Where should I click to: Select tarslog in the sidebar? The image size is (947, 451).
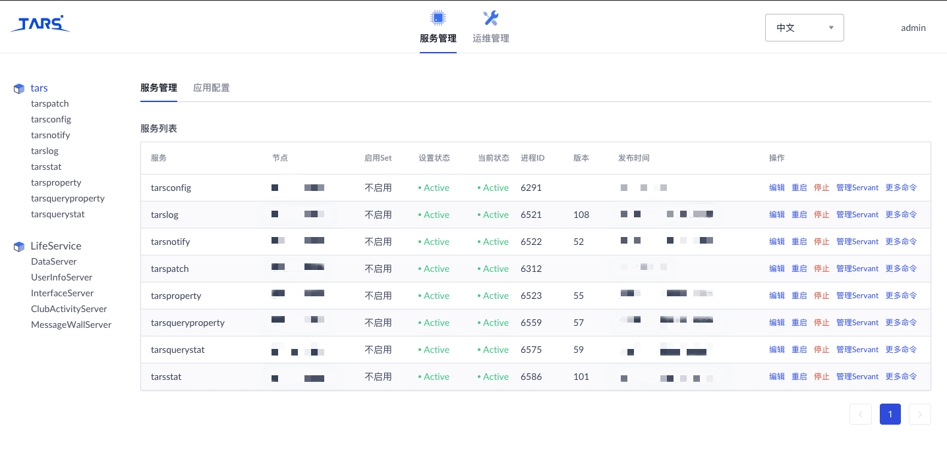(x=45, y=151)
